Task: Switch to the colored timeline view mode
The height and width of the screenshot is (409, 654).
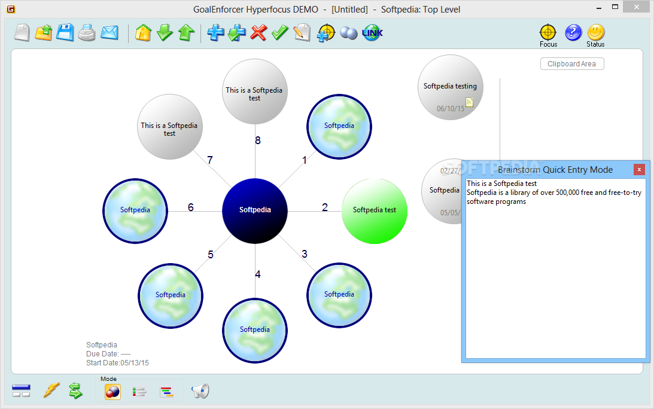Action: pyautogui.click(x=166, y=392)
